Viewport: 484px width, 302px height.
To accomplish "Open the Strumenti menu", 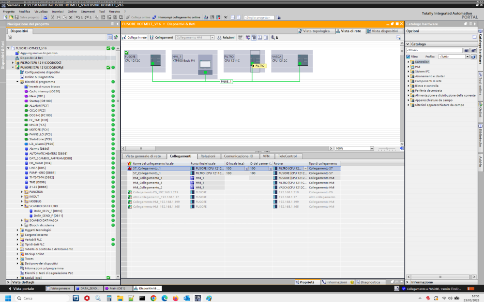I will pos(88,11).
